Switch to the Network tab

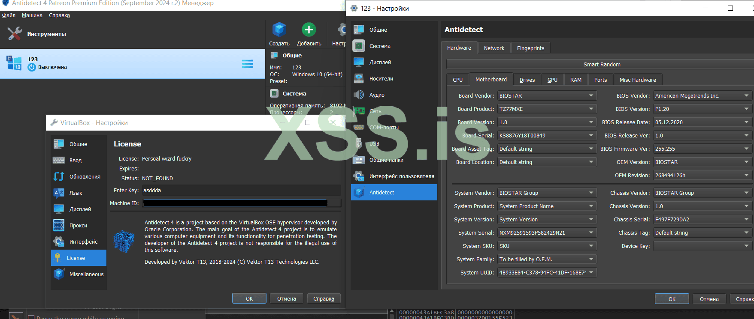click(x=494, y=48)
